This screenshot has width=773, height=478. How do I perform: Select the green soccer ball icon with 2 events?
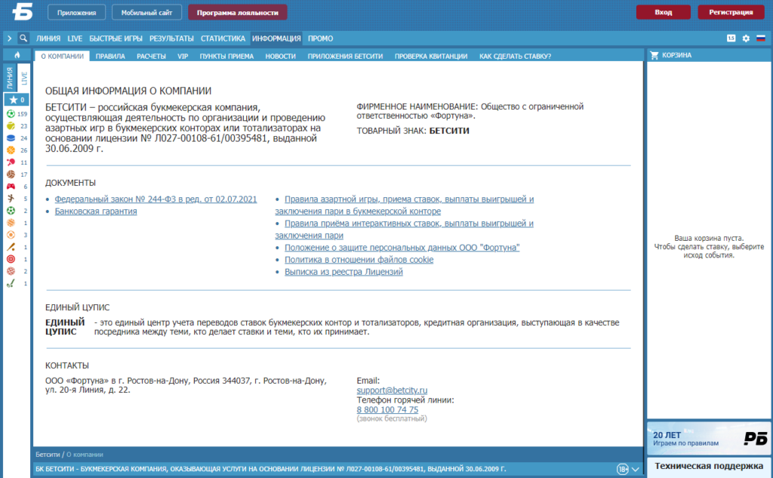[x=11, y=211]
